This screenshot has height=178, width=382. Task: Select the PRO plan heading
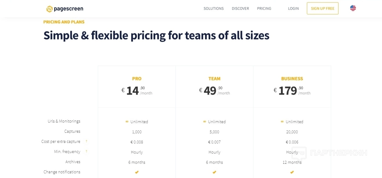(137, 79)
